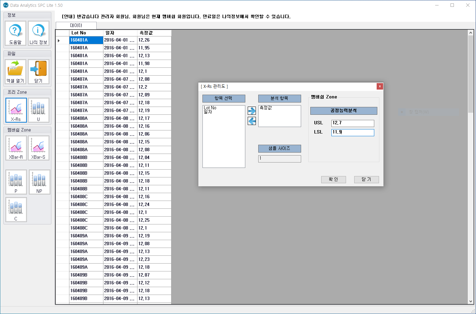Click the 샘플 사이즈 header

[x=280, y=148]
